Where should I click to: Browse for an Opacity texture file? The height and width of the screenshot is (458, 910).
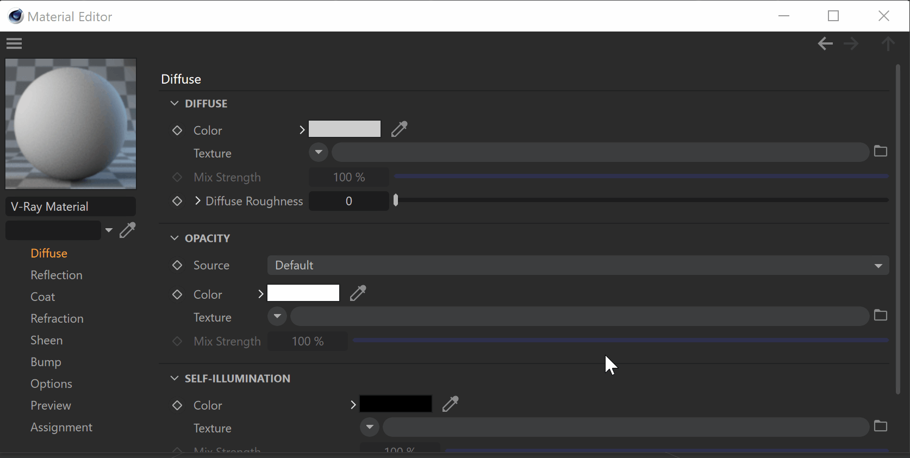[881, 315]
